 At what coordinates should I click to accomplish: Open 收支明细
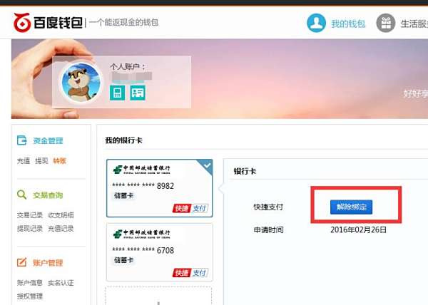tap(61, 215)
